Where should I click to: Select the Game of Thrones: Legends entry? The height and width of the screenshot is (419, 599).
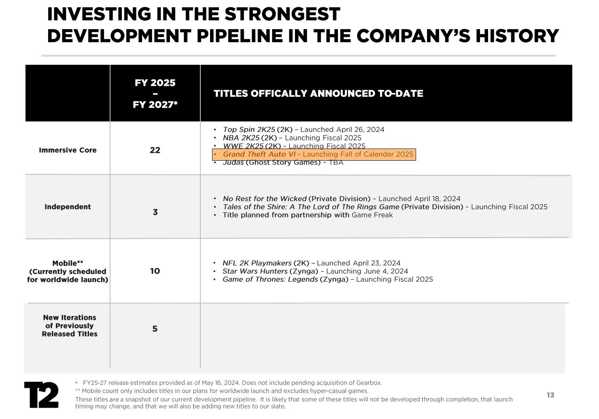tap(327, 279)
